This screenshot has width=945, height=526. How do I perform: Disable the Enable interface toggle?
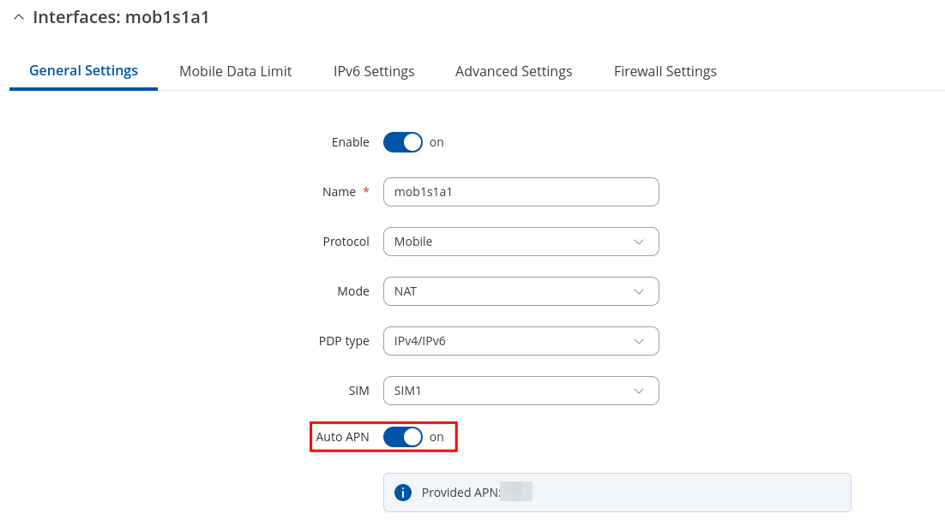point(403,142)
